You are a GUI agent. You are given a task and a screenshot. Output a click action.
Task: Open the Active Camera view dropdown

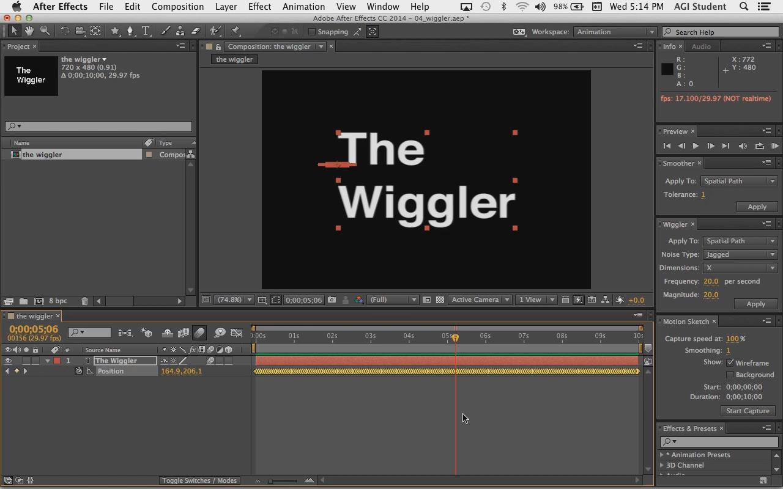[x=480, y=300]
